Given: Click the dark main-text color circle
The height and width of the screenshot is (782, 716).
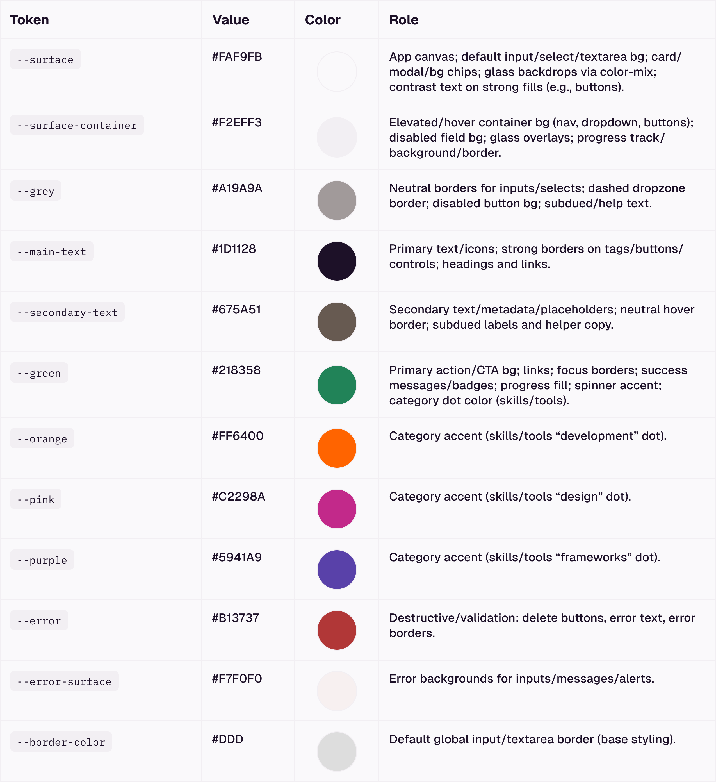Looking at the screenshot, I should 336,261.
